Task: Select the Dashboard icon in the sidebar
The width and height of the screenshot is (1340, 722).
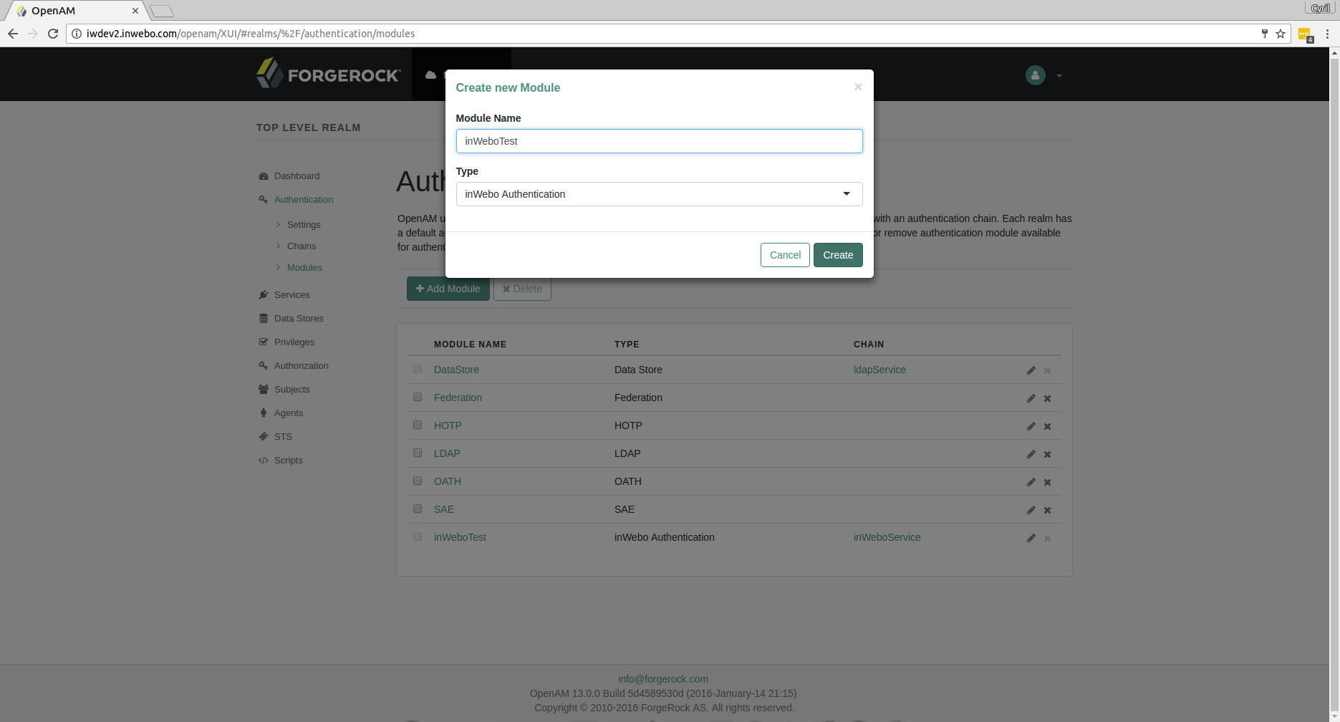Action: 264,175
